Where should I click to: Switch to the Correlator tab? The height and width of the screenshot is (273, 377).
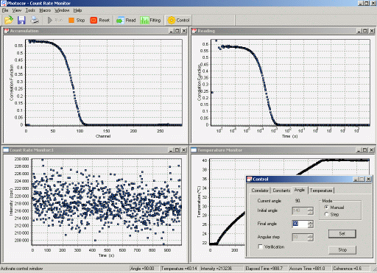coord(260,191)
